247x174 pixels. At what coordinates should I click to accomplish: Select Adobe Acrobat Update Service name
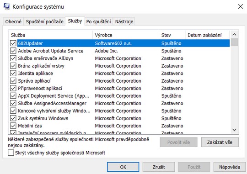point(51,51)
